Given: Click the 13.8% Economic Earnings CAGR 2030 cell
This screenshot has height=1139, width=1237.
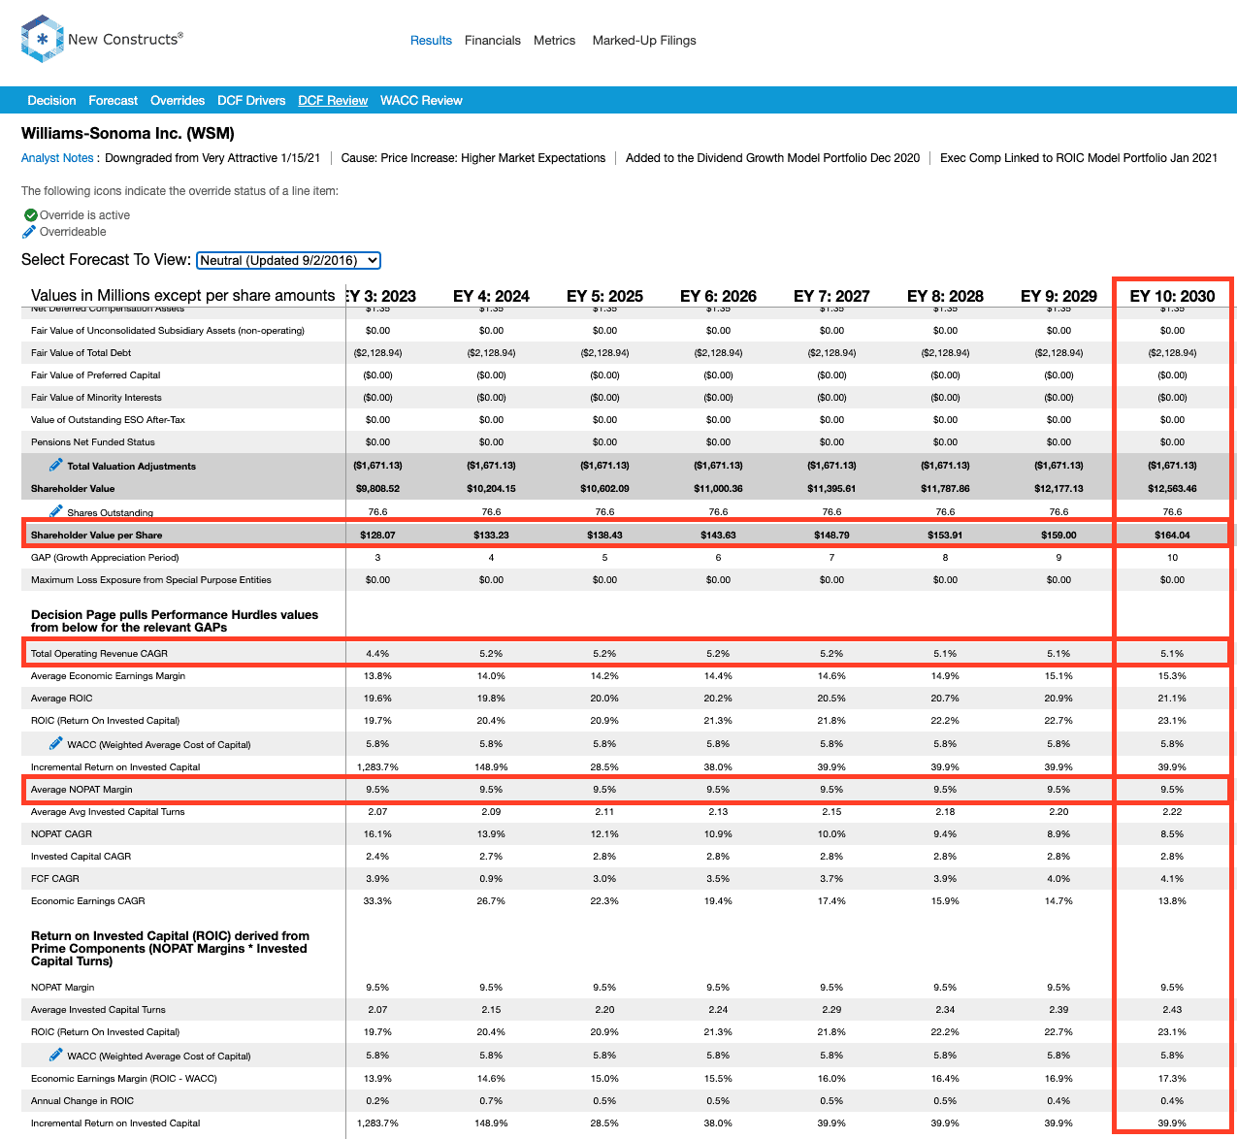Looking at the screenshot, I should tap(1172, 901).
